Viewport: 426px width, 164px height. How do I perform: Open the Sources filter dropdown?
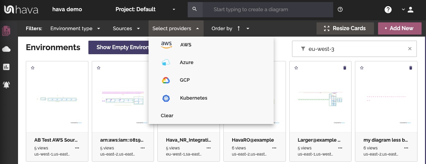tap(126, 28)
